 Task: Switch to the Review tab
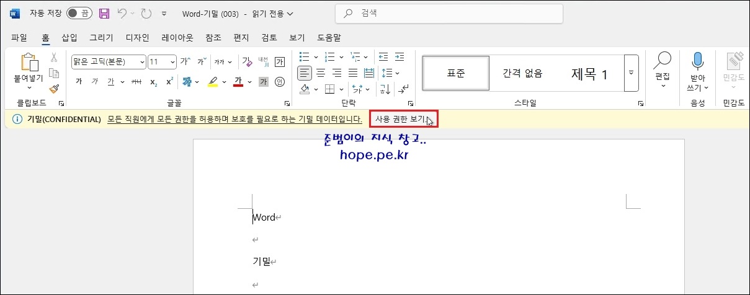tap(269, 37)
